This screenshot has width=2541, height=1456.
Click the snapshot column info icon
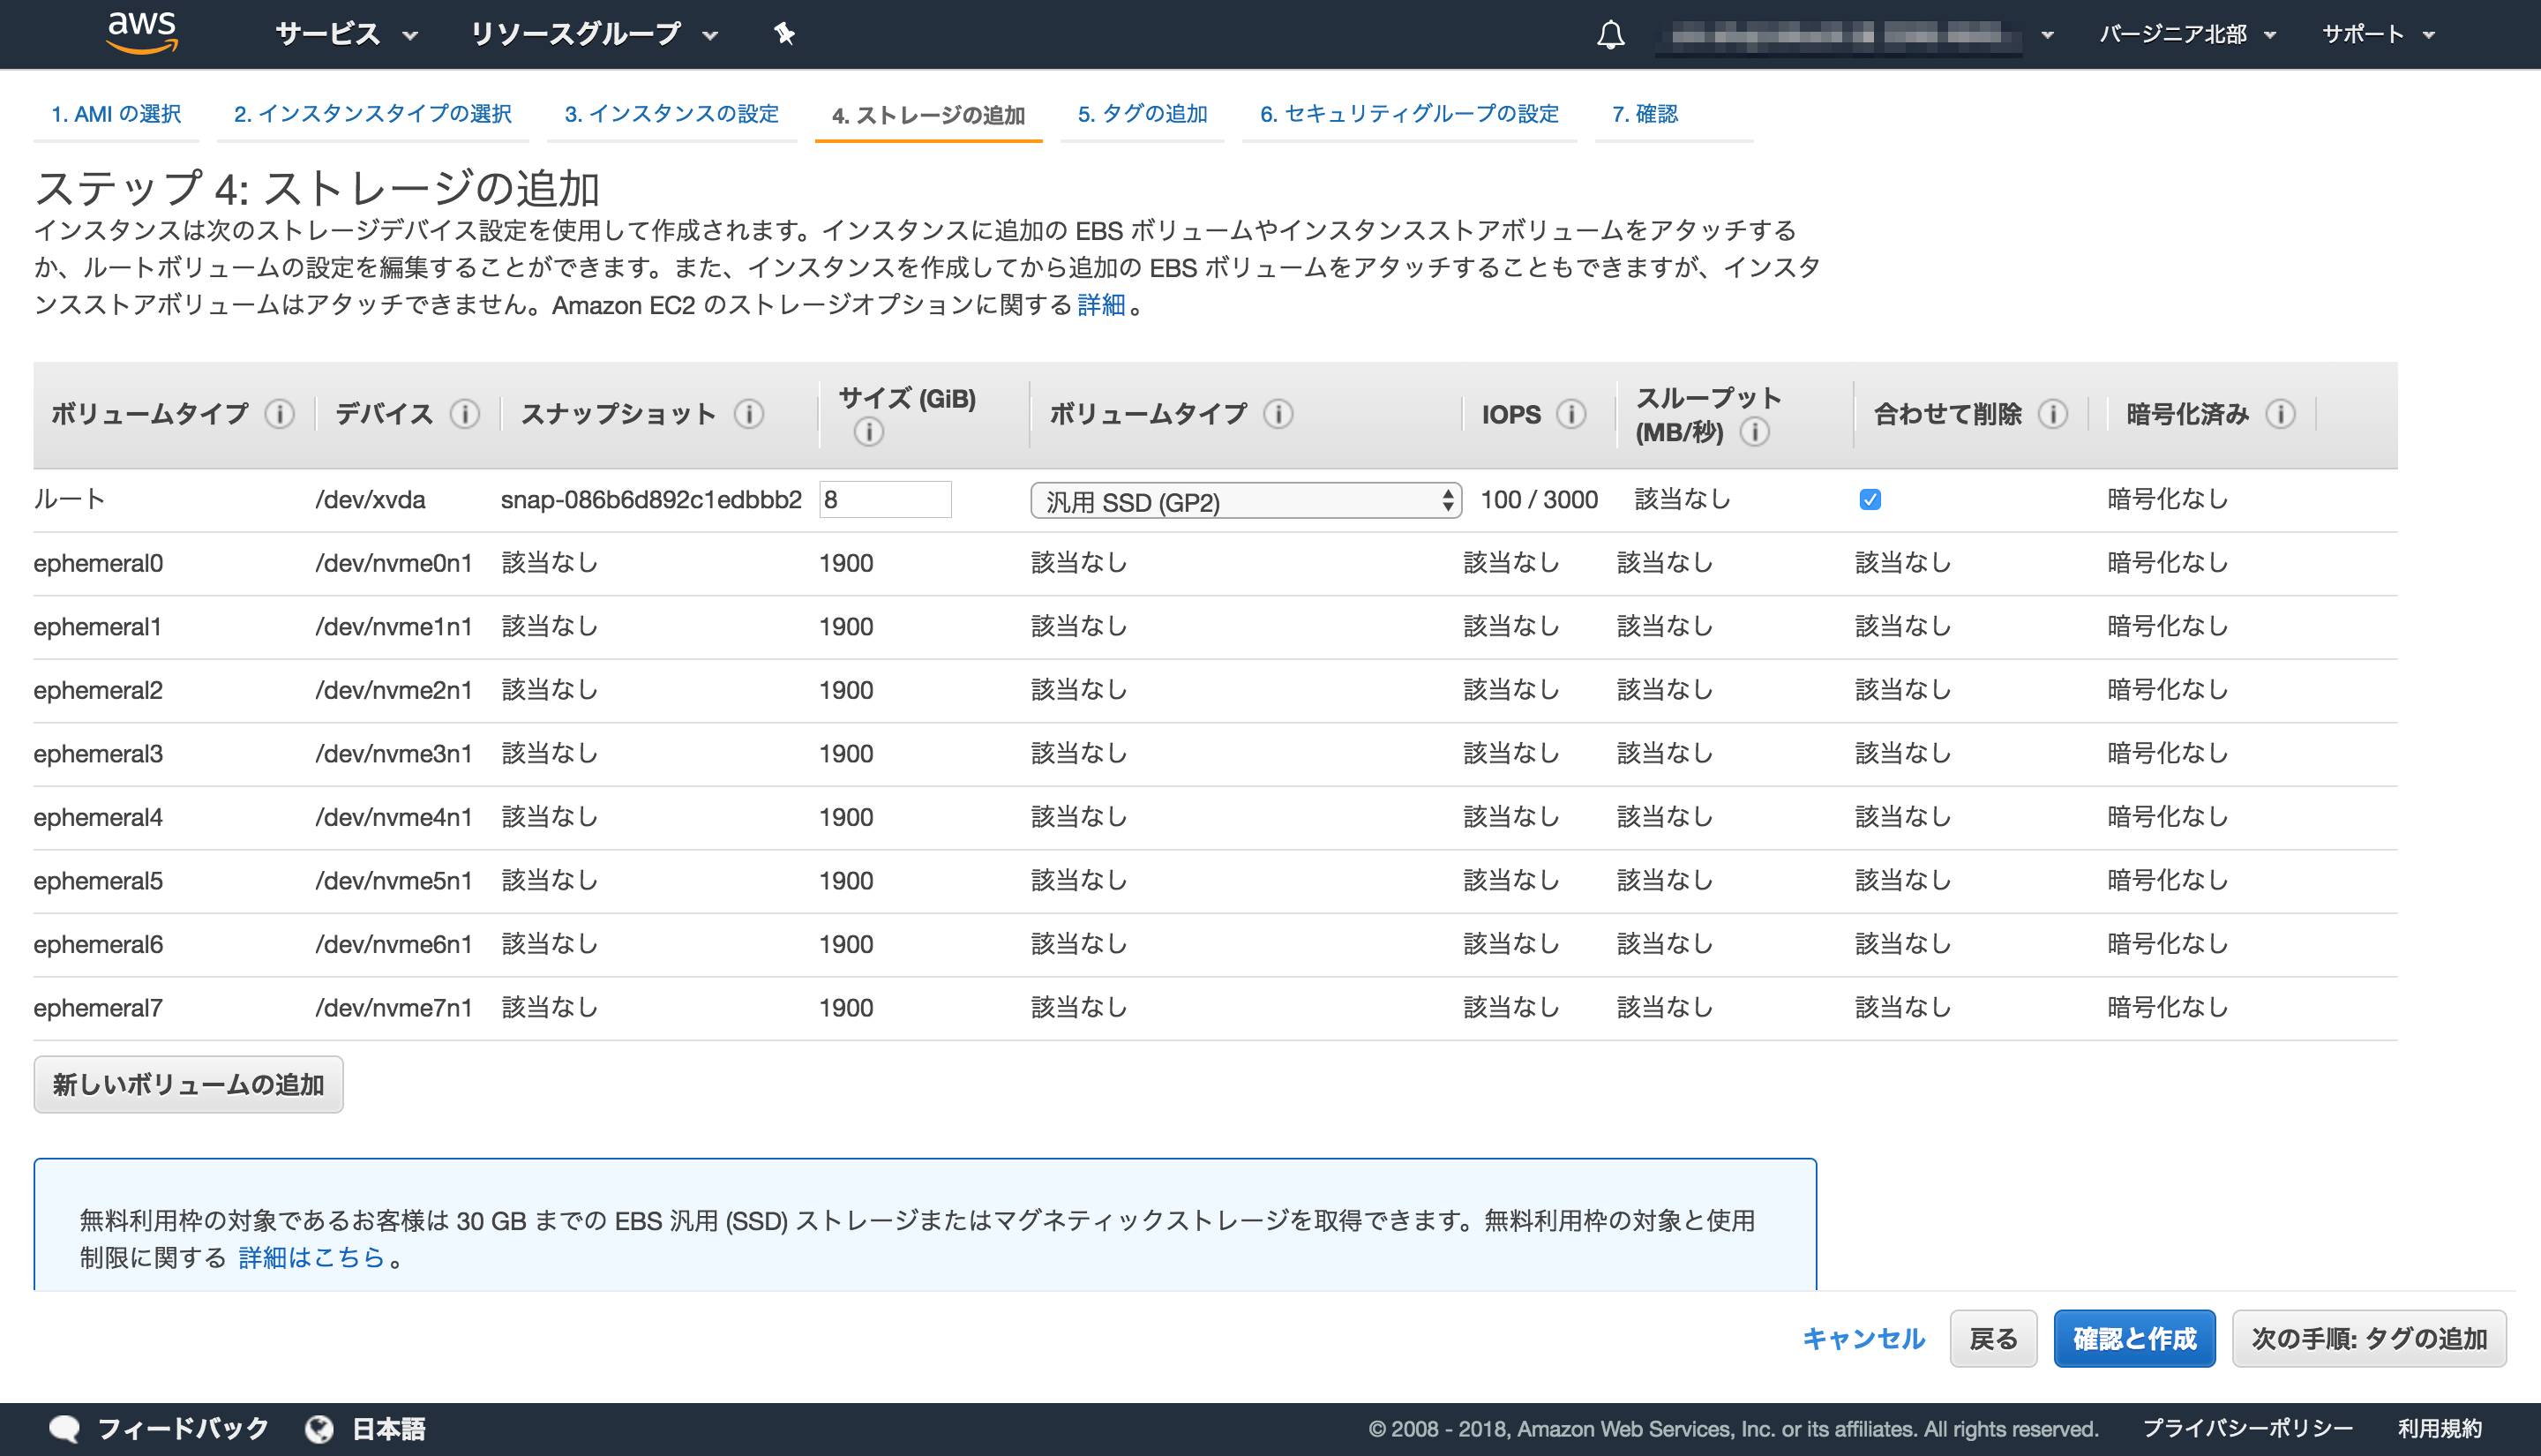pyautogui.click(x=750, y=413)
